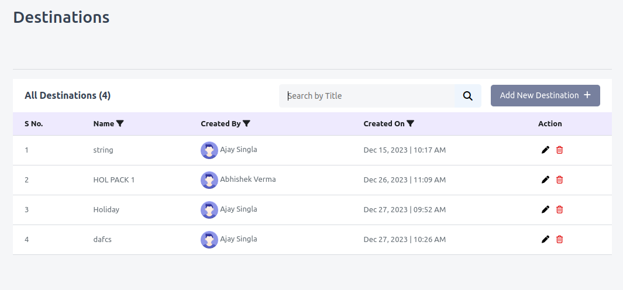The height and width of the screenshot is (290, 623).
Task: Click the magnifying glass search icon
Action: [467, 96]
